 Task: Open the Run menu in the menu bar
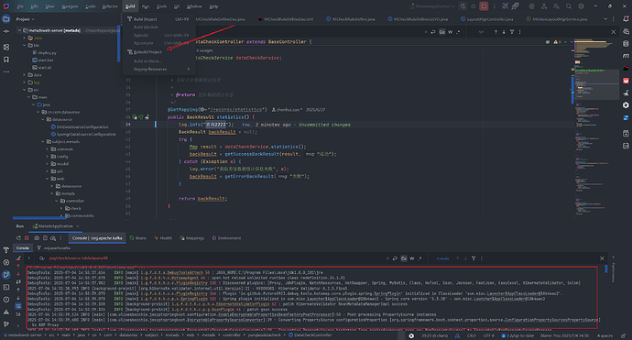tap(146, 6)
